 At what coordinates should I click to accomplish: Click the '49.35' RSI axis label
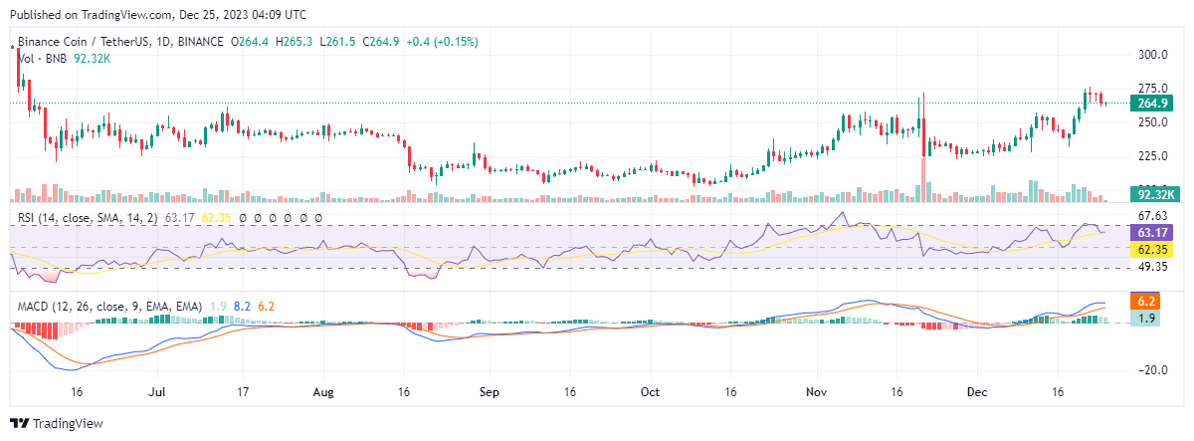(1153, 267)
